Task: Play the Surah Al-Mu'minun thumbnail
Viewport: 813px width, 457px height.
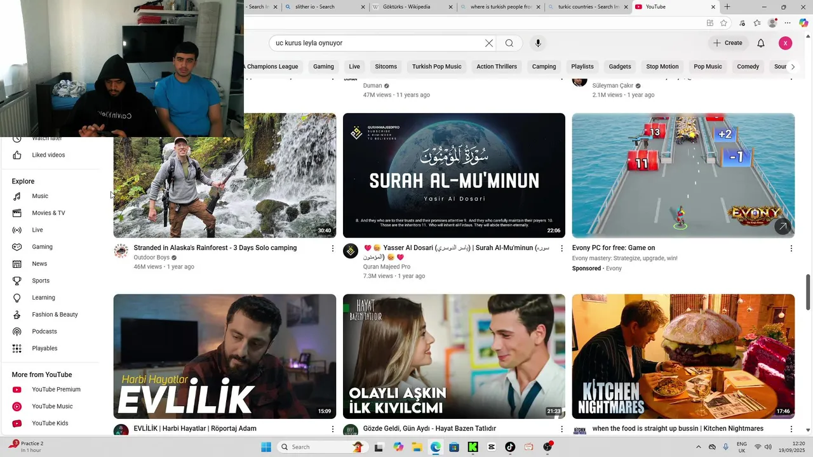Action: click(454, 175)
